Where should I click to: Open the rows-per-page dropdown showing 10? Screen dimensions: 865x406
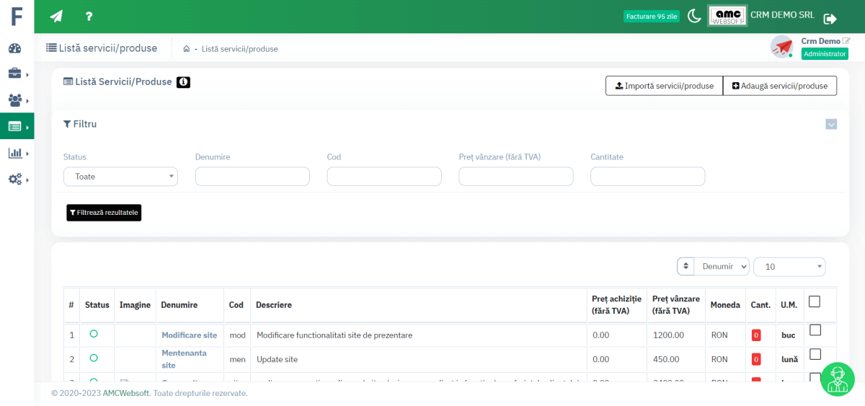(789, 267)
